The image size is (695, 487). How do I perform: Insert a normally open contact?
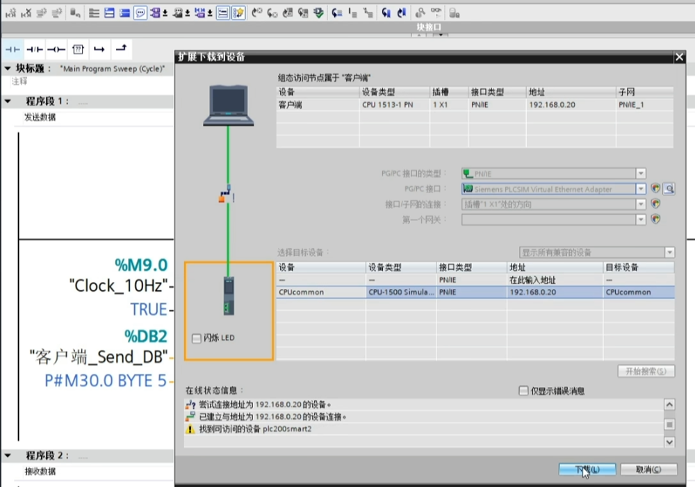tap(13, 49)
